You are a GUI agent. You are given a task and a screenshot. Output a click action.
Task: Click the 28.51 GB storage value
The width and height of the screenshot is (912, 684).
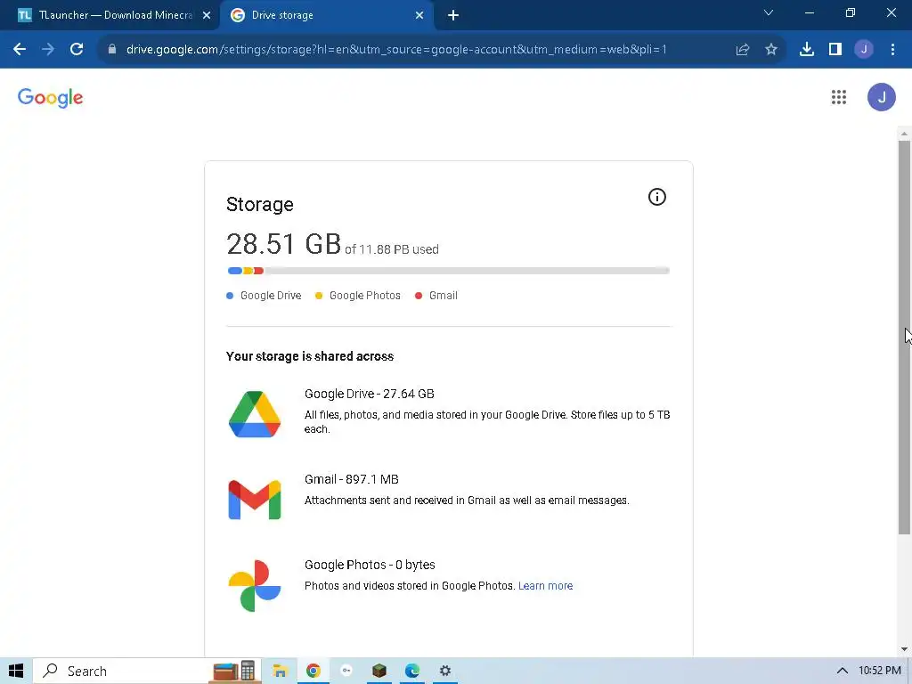[284, 244]
